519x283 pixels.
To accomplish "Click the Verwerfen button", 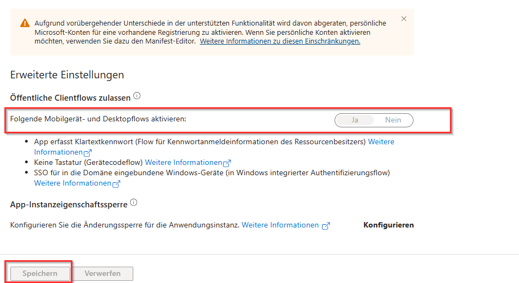I will (103, 273).
